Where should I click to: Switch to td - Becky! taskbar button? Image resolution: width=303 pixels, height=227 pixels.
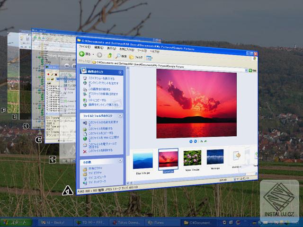(55, 222)
